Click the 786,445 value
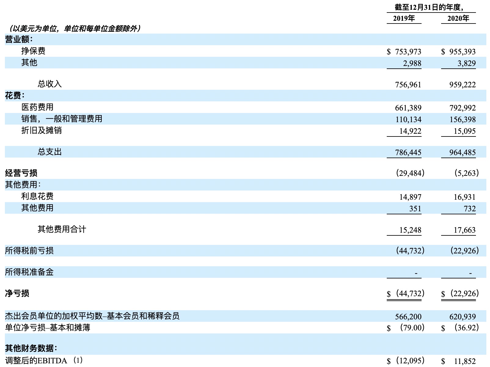Image resolution: width=490 pixels, height=367 pixels. 408,152
